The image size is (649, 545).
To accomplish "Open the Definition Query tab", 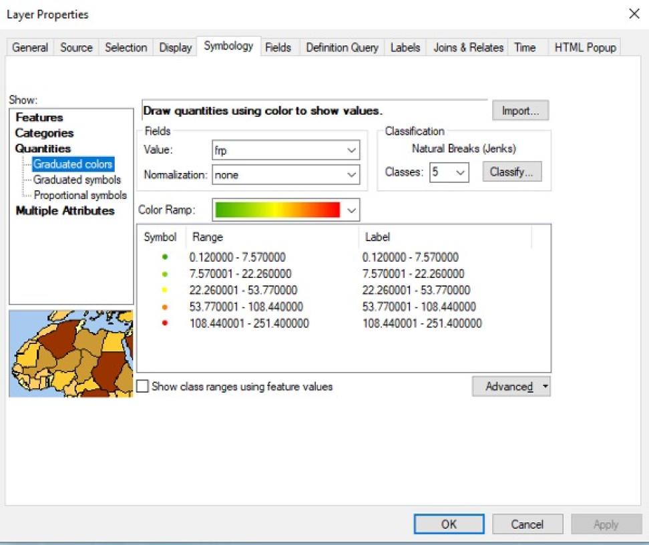I will pos(343,47).
